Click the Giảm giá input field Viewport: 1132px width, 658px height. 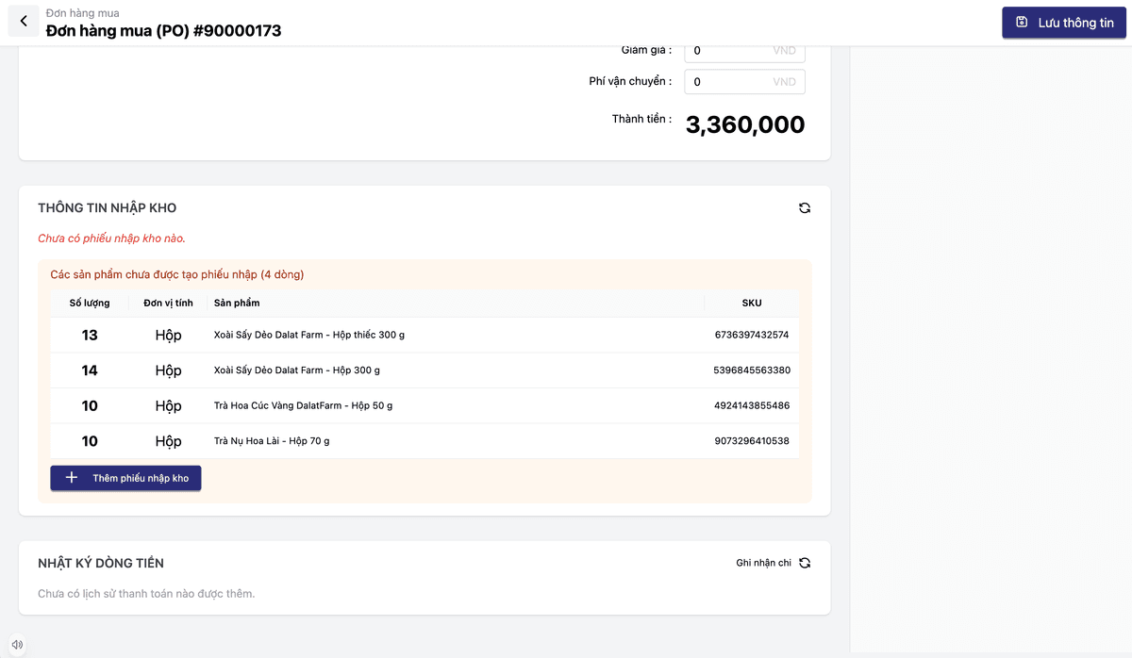tap(731, 51)
